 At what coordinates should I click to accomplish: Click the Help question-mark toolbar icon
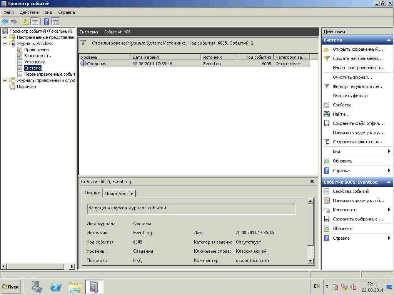[x=47, y=22]
